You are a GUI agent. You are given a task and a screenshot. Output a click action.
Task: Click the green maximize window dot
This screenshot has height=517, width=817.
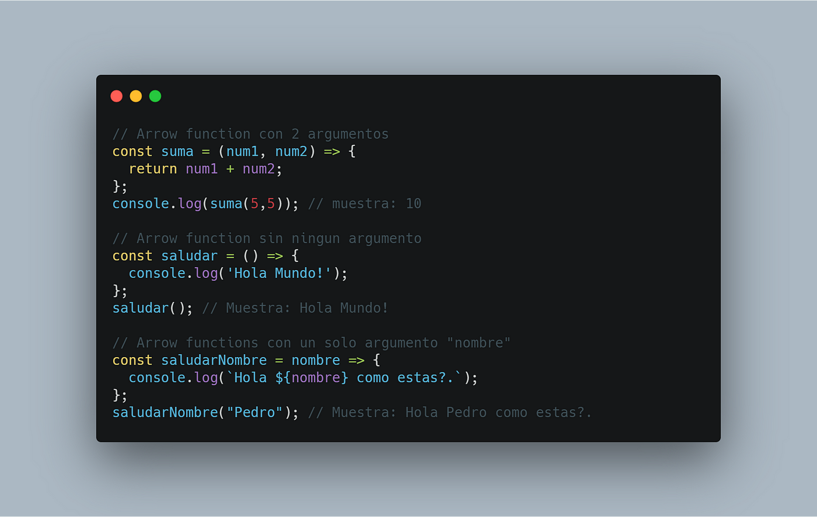click(x=155, y=96)
